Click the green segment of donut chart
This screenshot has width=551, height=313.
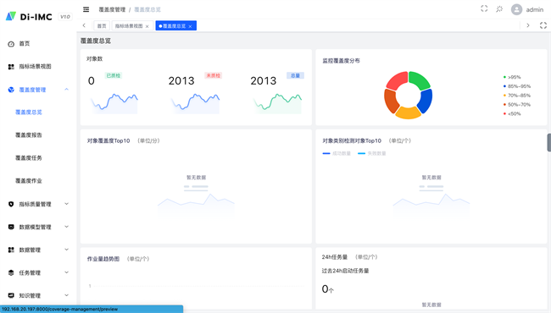pos(419,80)
